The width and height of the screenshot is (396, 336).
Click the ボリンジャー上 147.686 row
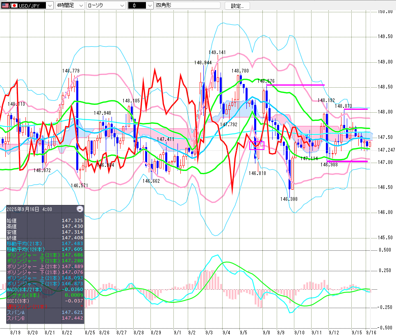[45, 255]
